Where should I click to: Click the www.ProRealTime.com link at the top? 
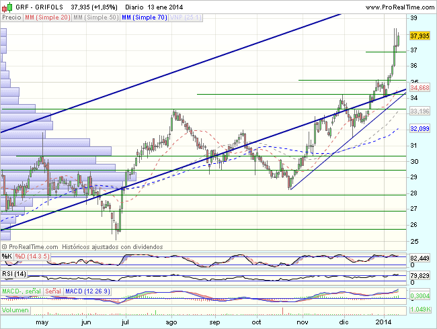400,7
